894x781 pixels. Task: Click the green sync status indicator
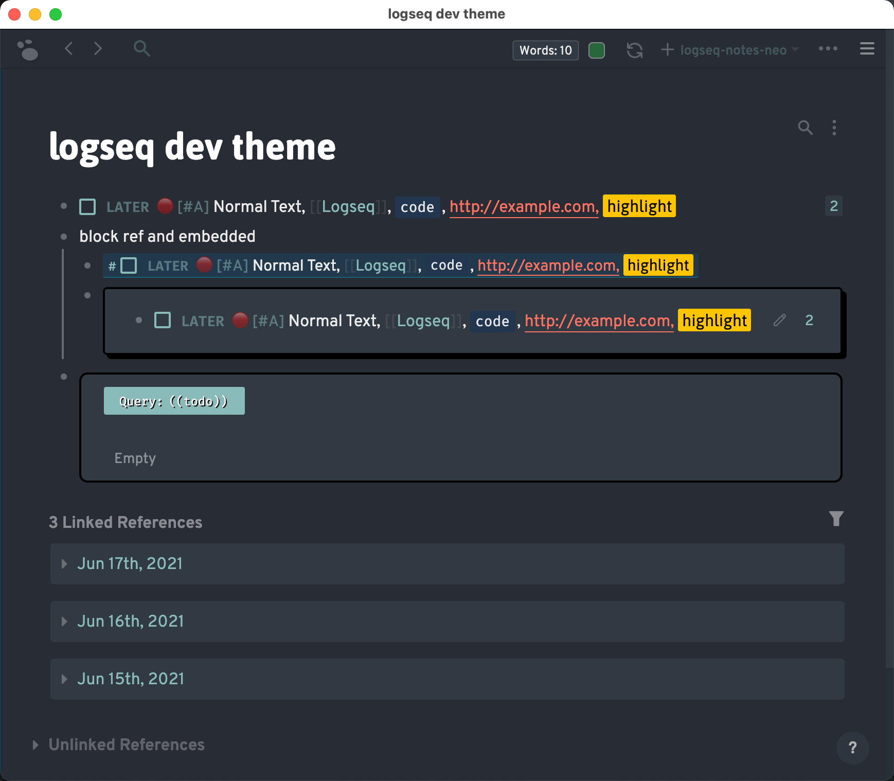(x=596, y=50)
